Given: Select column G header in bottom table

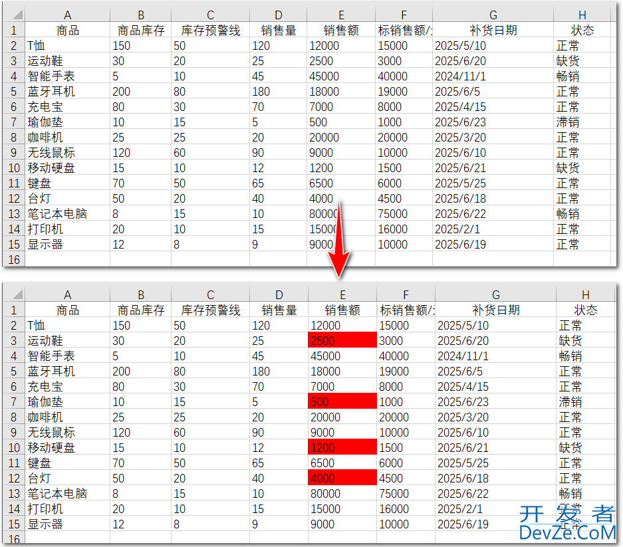Looking at the screenshot, I should tap(495, 294).
